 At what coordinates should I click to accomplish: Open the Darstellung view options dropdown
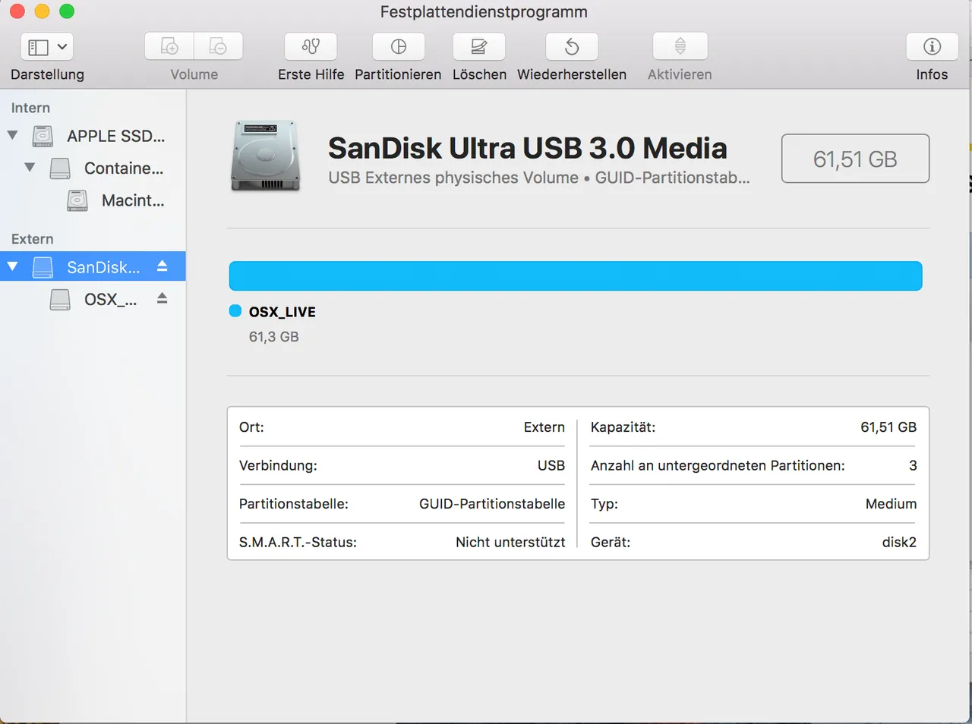click(47, 47)
